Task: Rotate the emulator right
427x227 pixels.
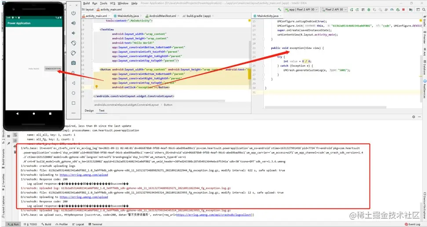Action: point(73,53)
